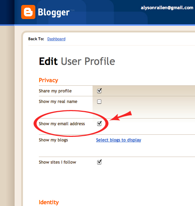The image size is (195, 206).
Task: Click the Show my email address label
Action: tap(62, 124)
